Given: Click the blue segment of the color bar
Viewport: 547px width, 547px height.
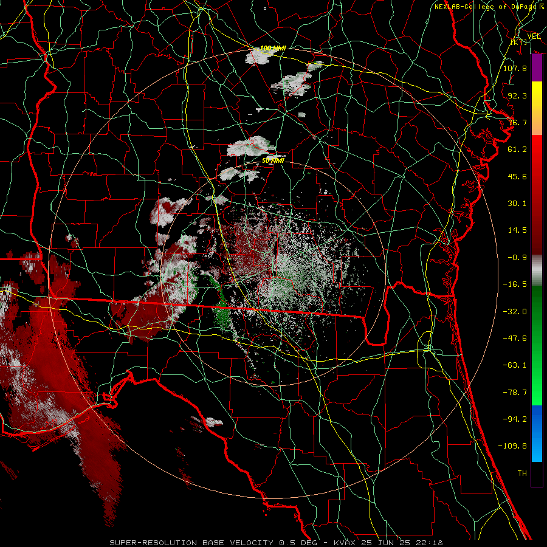Looking at the screenshot, I should pyautogui.click(x=537, y=433).
